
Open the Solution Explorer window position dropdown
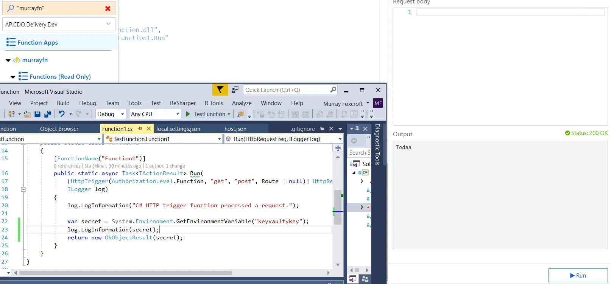pyautogui.click(x=351, y=129)
